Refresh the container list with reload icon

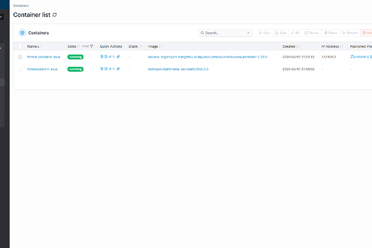[54, 15]
